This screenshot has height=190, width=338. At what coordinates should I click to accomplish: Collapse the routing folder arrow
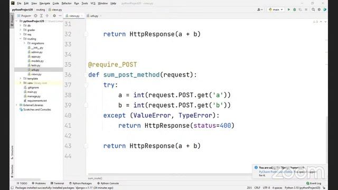coord(21,39)
